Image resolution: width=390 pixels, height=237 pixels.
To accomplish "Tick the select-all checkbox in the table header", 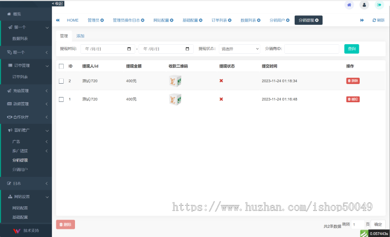I will point(61,66).
